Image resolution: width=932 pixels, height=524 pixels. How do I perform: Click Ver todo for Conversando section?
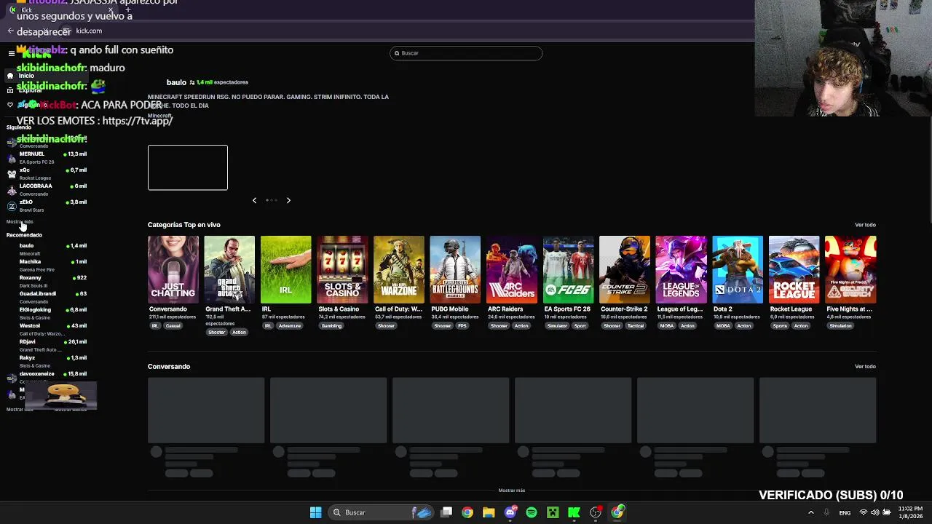(865, 367)
